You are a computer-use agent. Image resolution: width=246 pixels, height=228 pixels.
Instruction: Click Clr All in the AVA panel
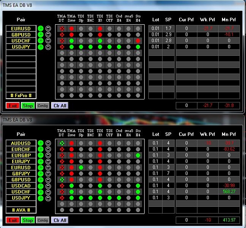pos(60,220)
